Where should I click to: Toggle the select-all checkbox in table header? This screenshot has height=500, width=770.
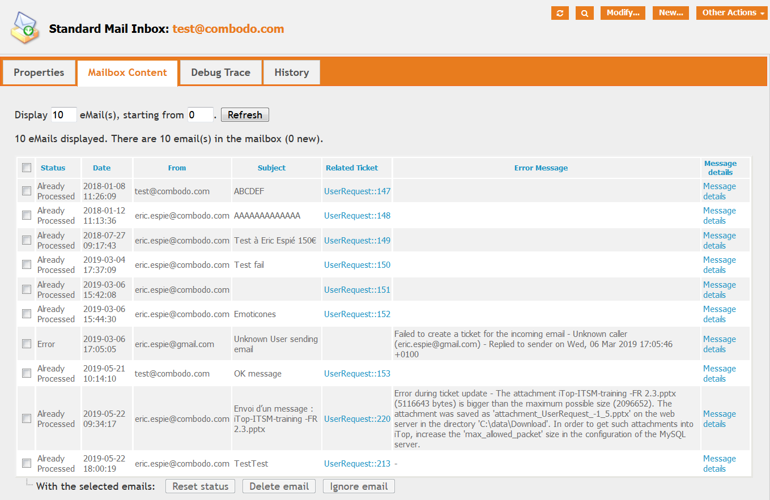click(x=27, y=168)
